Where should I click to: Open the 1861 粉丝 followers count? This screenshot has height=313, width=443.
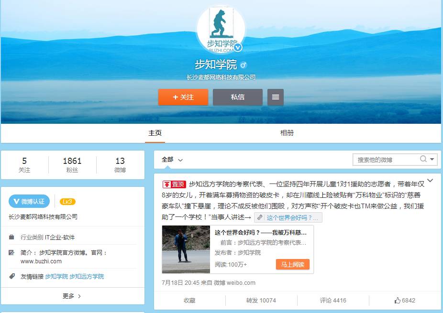[72, 165]
